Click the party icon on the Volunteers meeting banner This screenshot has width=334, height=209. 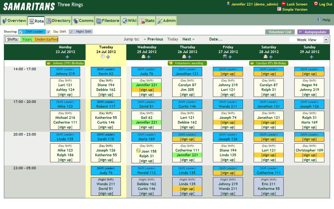point(171,63)
